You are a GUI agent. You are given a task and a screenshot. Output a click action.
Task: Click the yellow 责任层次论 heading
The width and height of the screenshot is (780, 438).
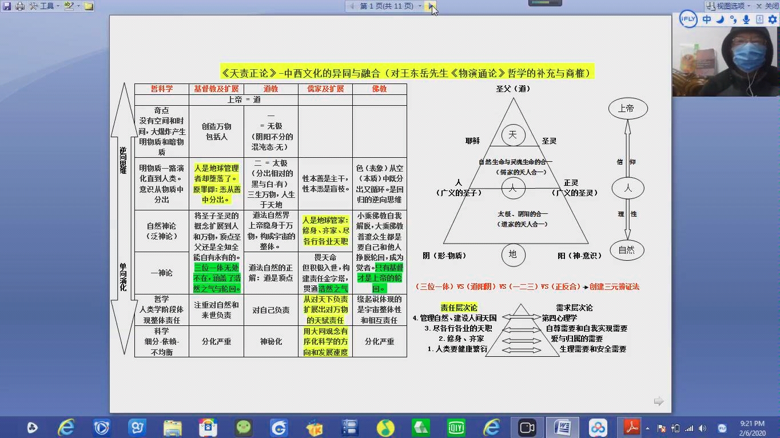pos(459,308)
